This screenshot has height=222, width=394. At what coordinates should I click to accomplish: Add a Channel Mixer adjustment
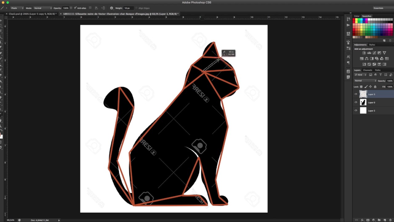[382, 59]
